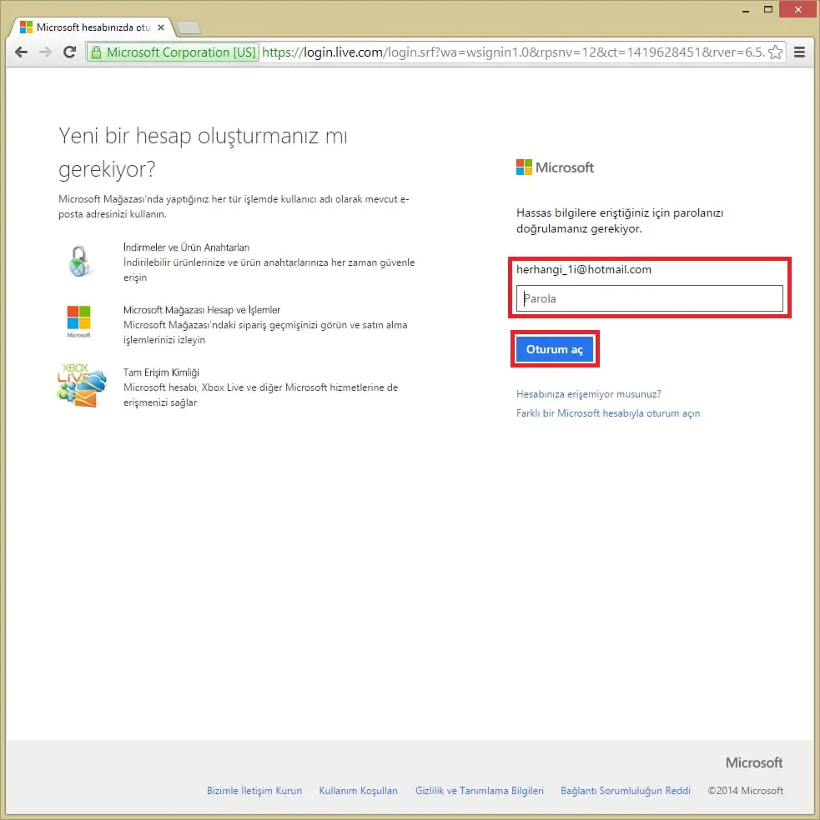Open Bağlantı Sorumluluğun Reddi link
The width and height of the screenshot is (820, 820).
coord(625,790)
